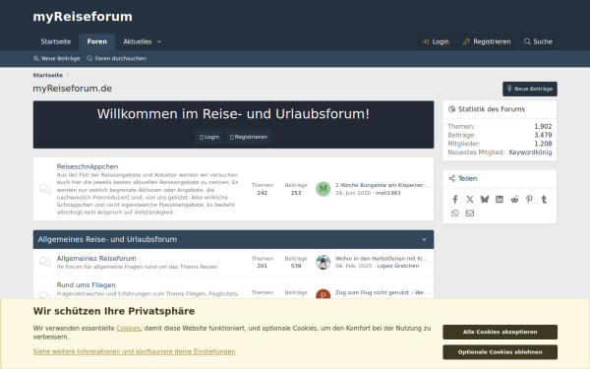Open further information and configure settings link
The image size is (590, 369).
[134, 351]
